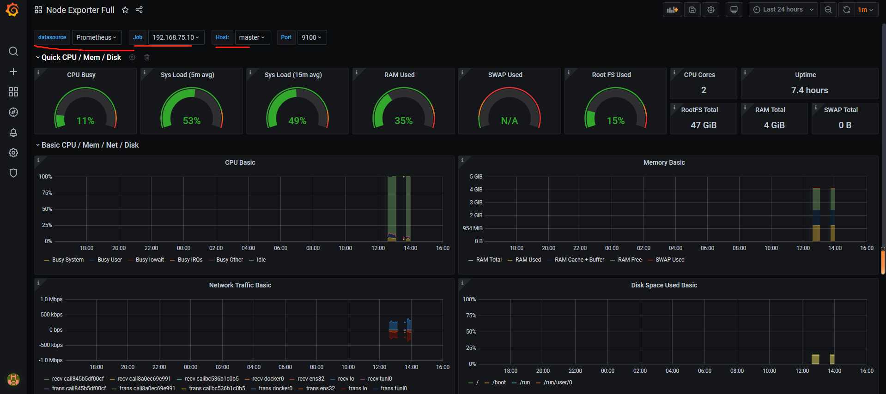The image size is (886, 394).
Task: Open the CPU Basic panel title menu
Action: [x=240, y=162]
